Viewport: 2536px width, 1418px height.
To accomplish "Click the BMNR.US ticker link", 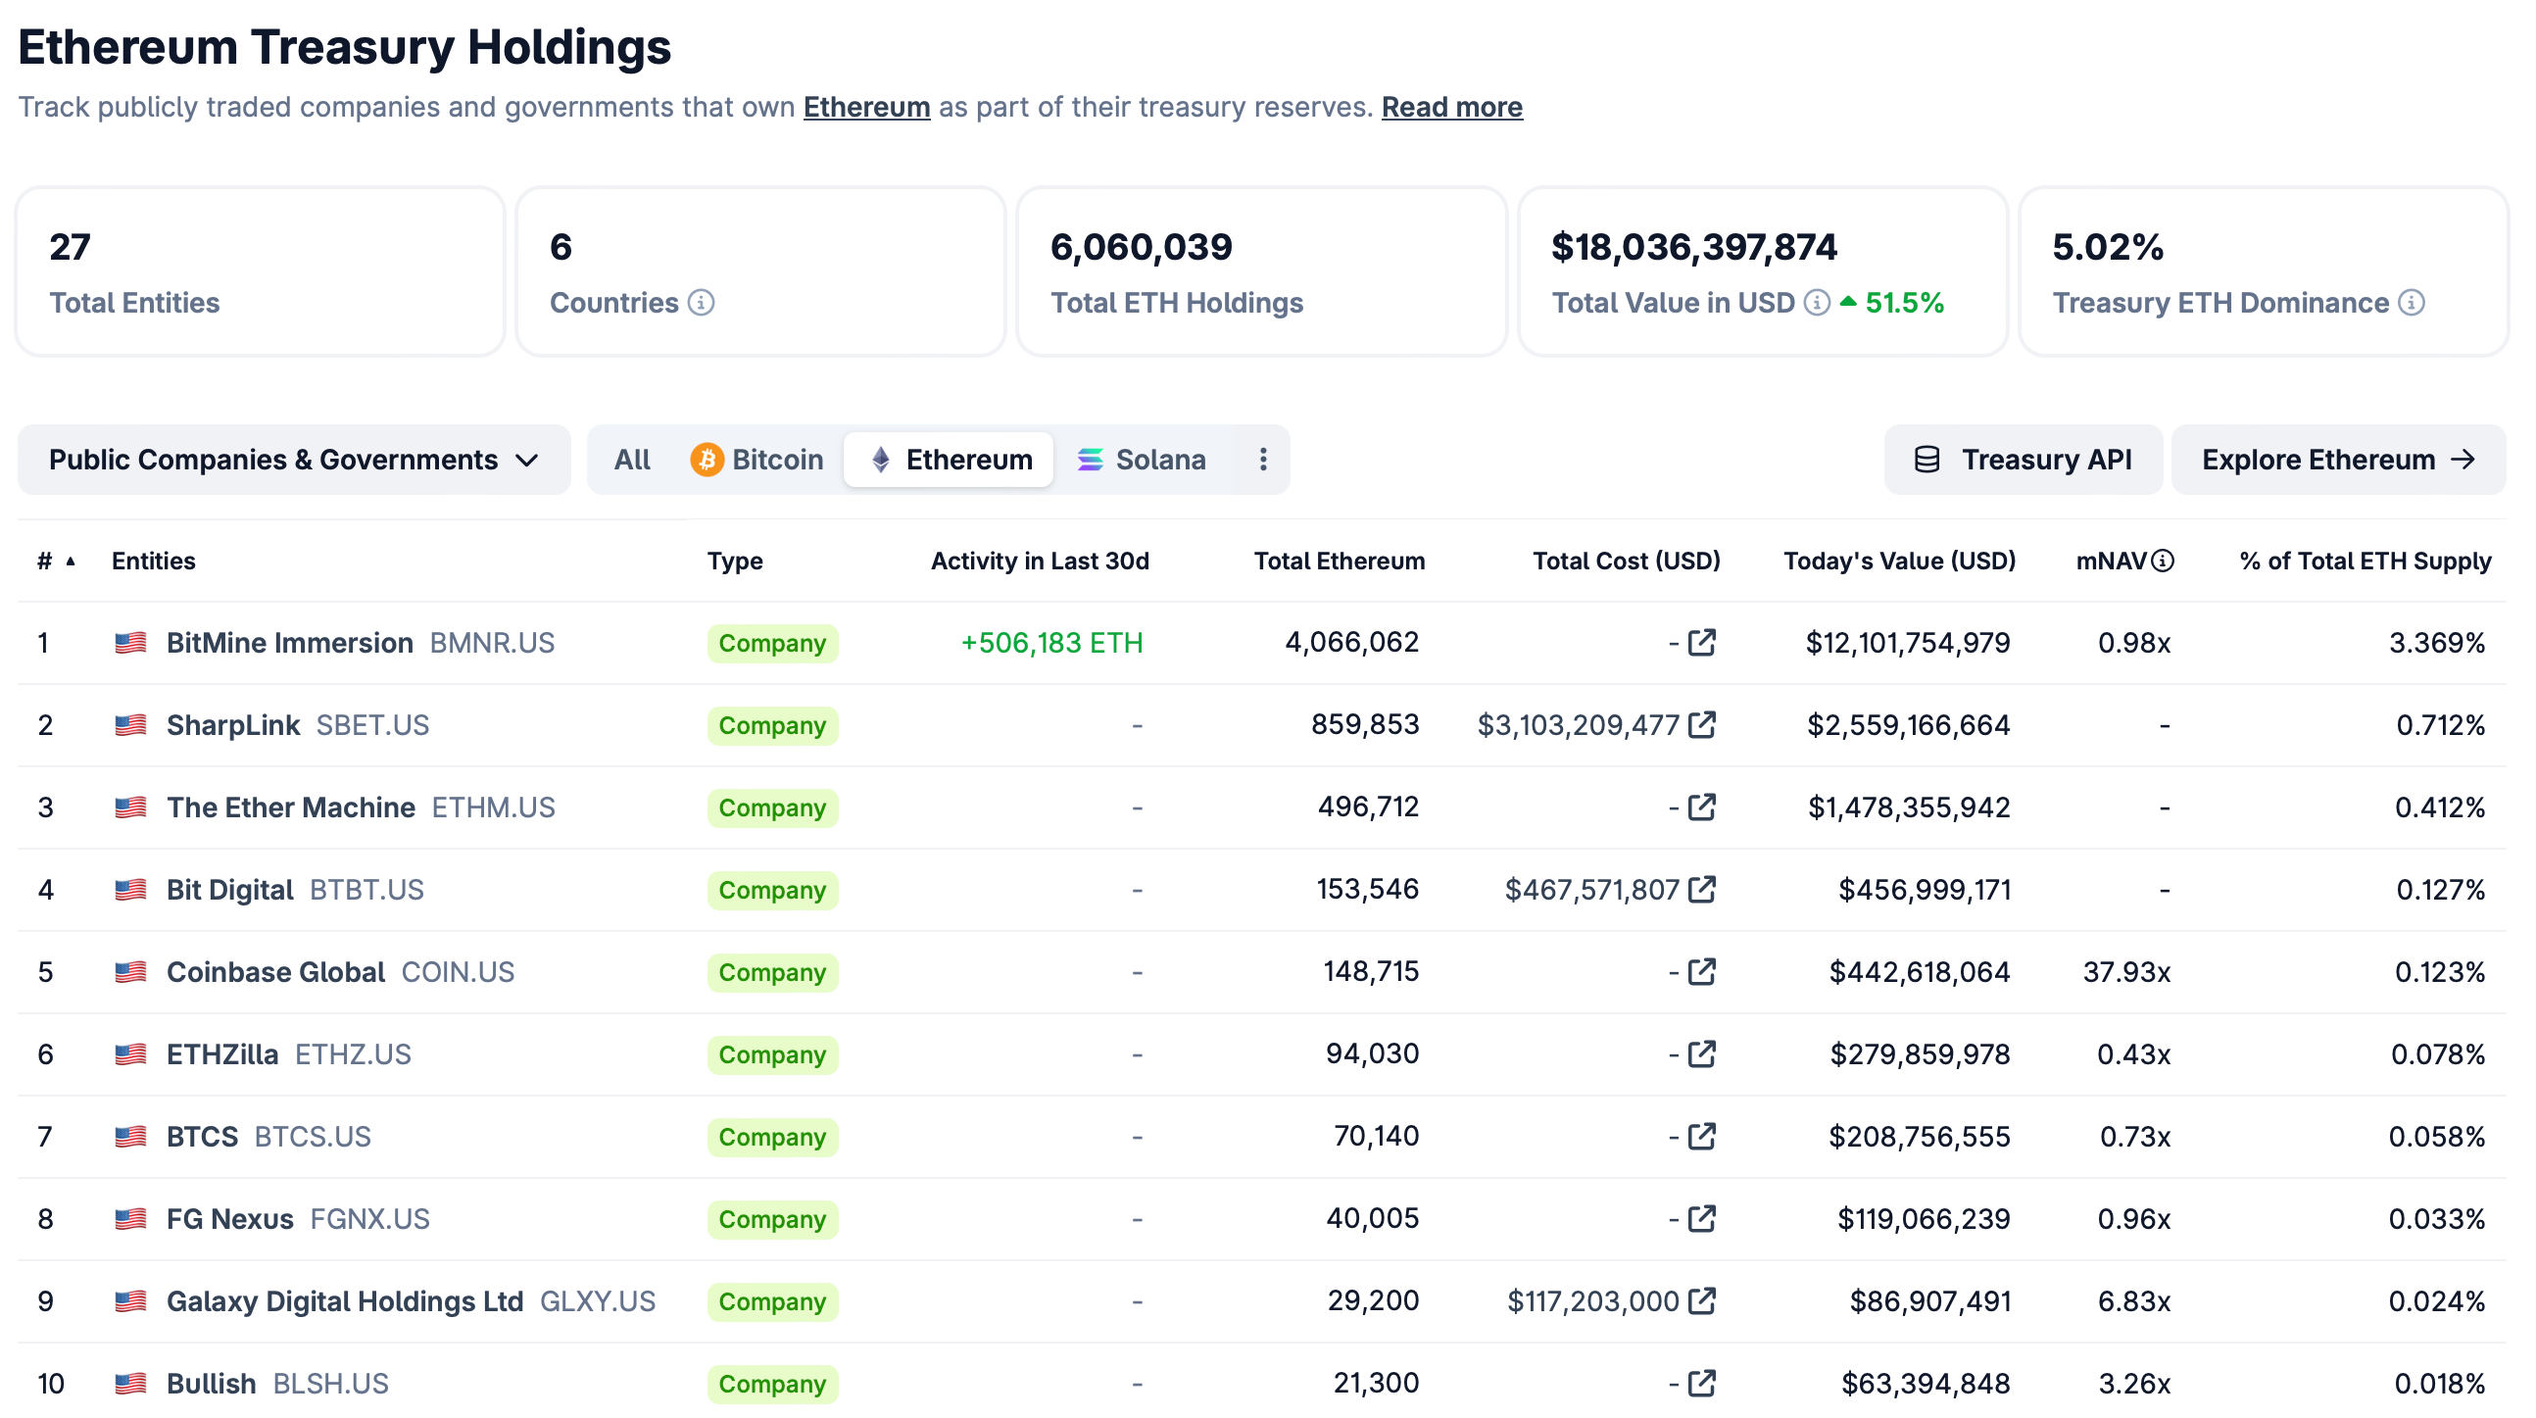I will [492, 642].
